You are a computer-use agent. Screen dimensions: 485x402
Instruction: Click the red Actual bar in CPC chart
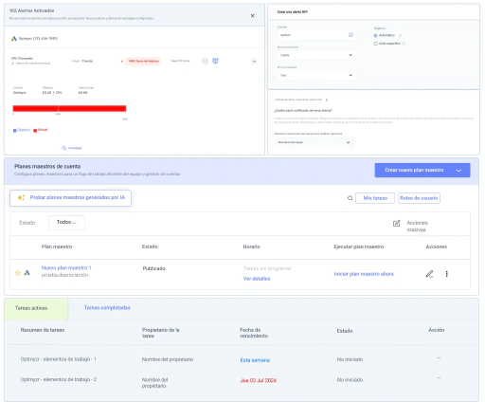(69, 108)
